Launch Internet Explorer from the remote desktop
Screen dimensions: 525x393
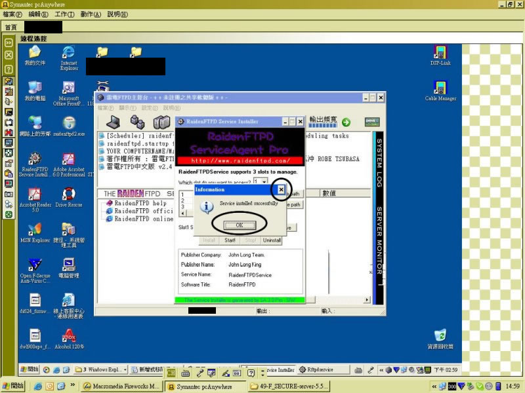69,58
